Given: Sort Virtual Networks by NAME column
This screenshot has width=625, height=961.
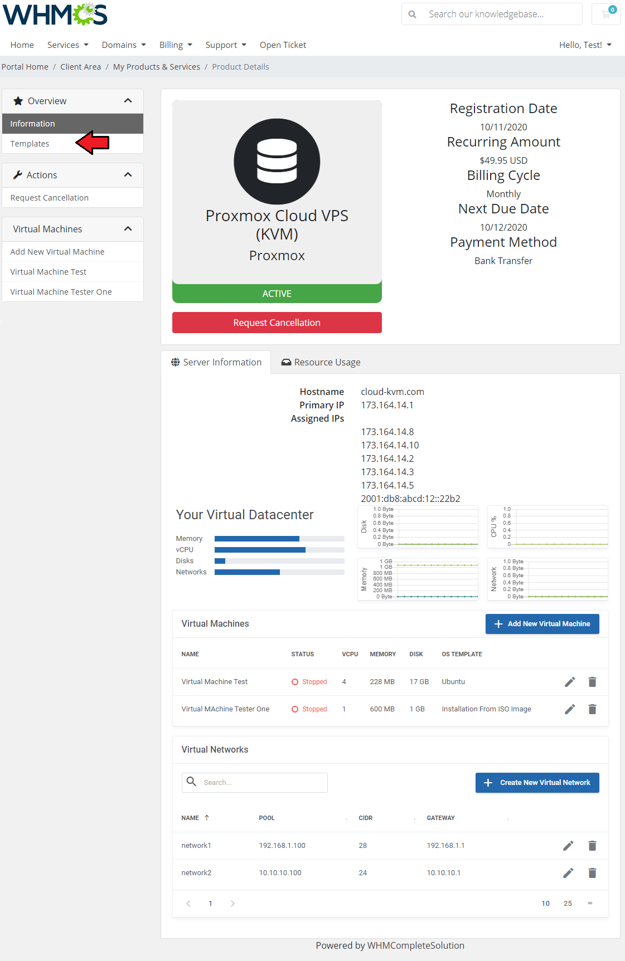Looking at the screenshot, I should point(195,818).
